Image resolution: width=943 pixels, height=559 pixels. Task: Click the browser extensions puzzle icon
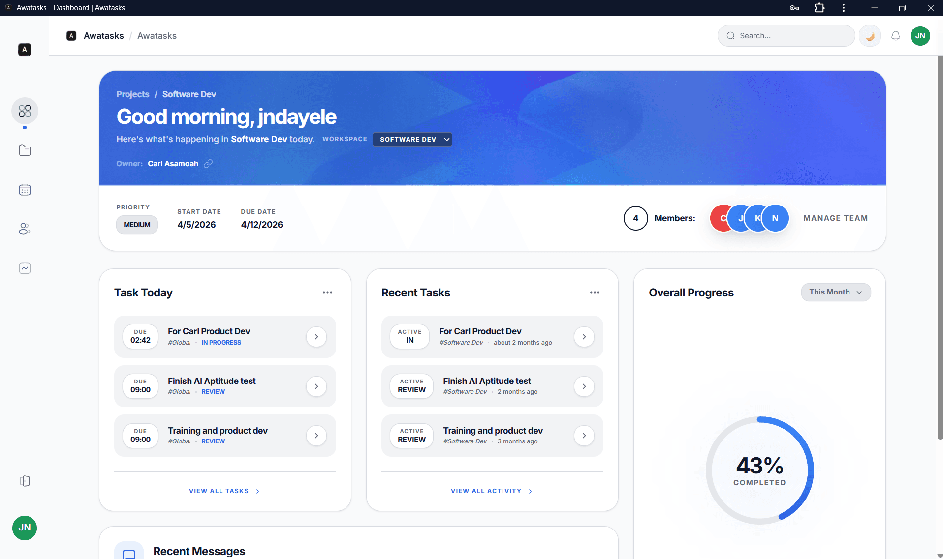[819, 8]
